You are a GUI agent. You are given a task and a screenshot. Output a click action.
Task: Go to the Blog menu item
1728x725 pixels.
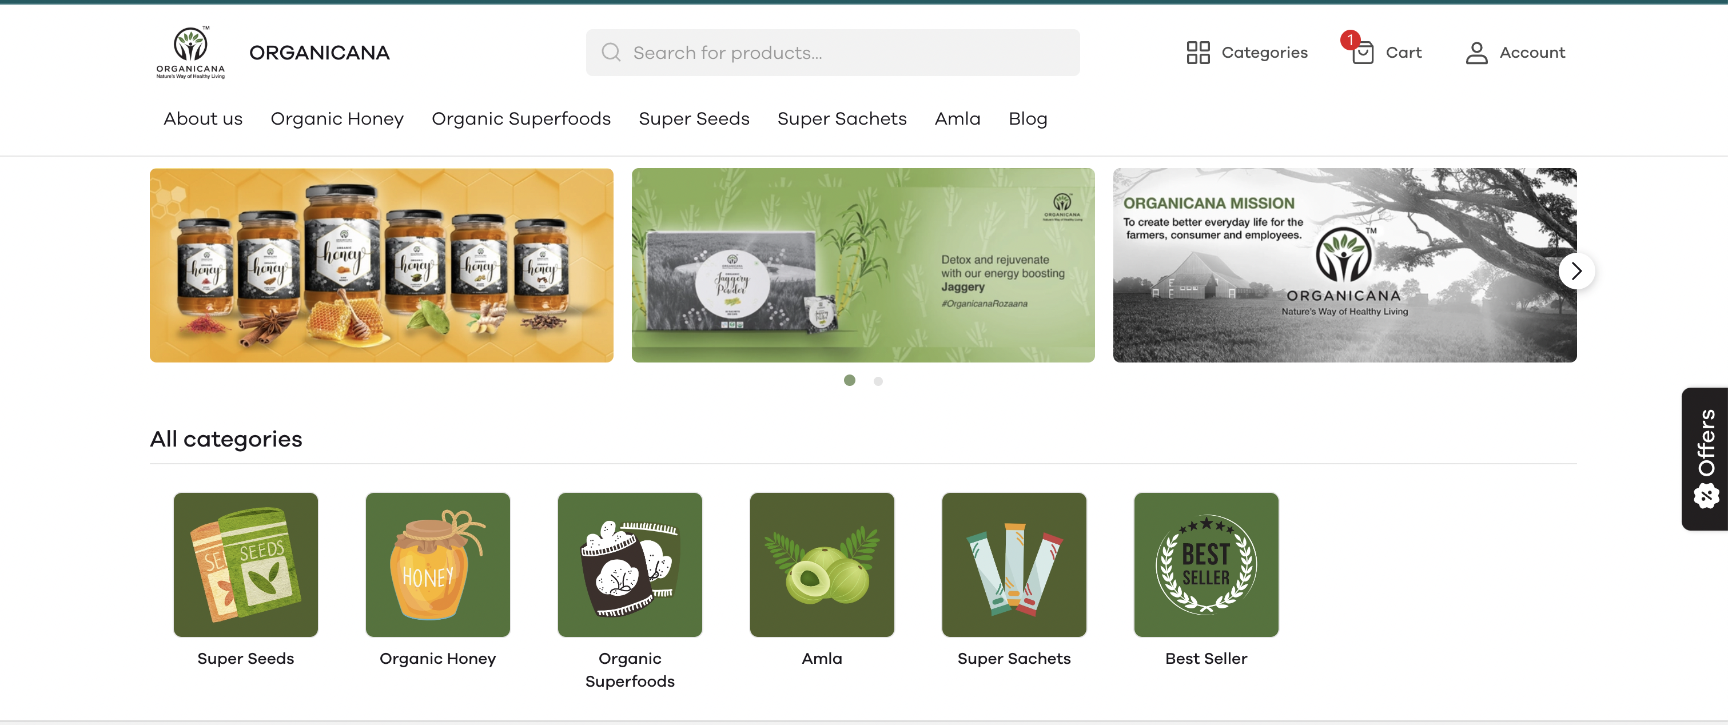pos(1028,119)
